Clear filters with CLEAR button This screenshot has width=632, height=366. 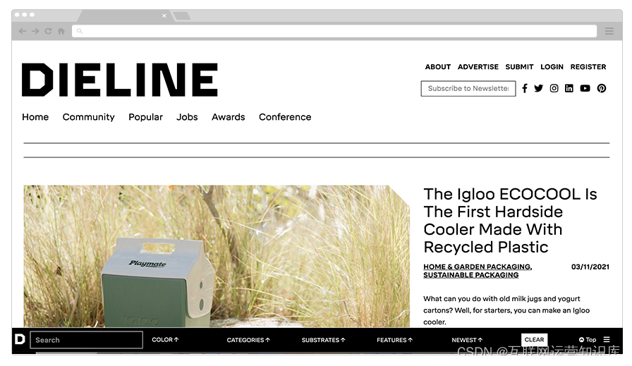coord(535,340)
